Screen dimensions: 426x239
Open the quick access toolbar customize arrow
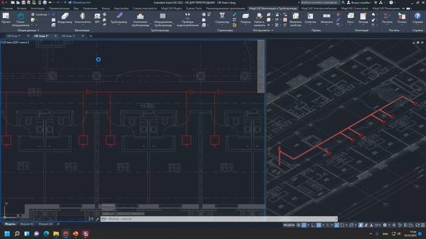click(x=65, y=3)
